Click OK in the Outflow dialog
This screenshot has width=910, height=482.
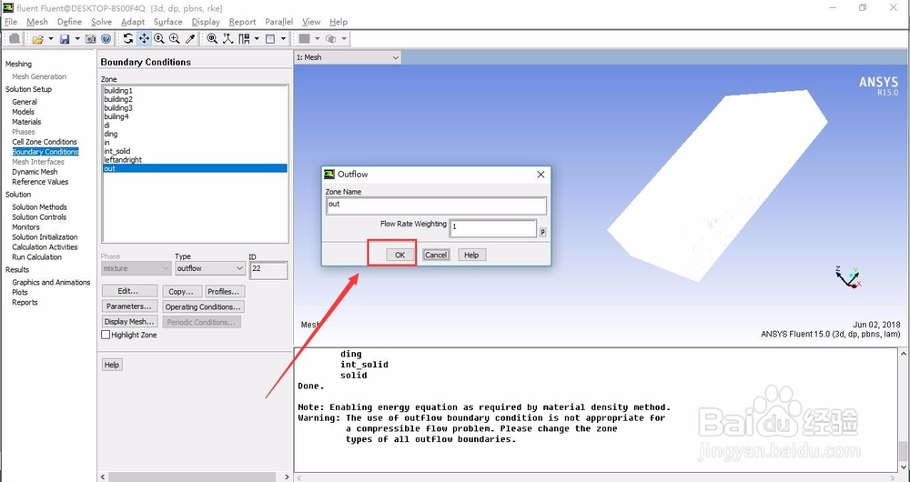(x=399, y=255)
